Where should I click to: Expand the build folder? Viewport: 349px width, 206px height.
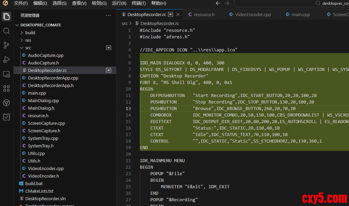[x=30, y=32]
